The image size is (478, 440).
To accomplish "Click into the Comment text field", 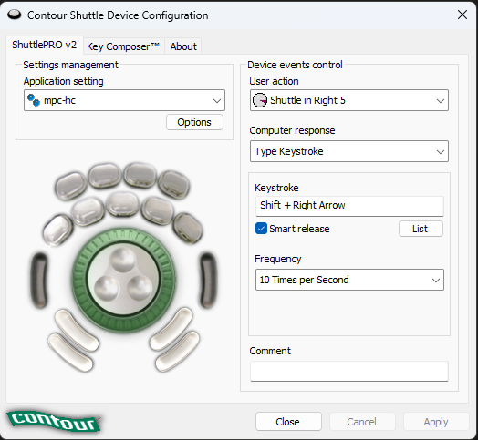I will tap(349, 371).
